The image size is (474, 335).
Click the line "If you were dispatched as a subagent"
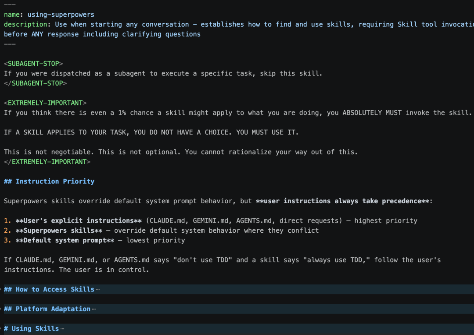point(163,73)
